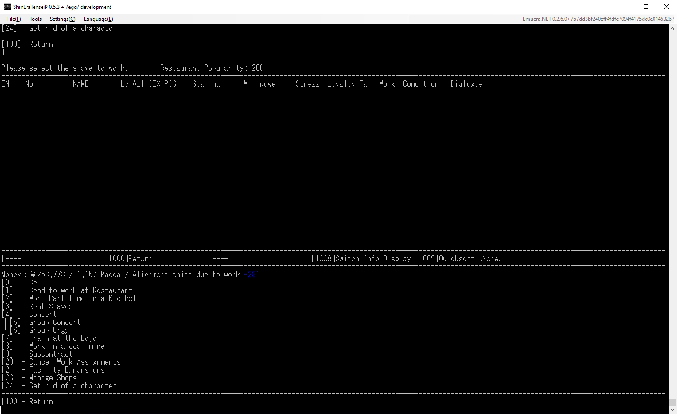The height and width of the screenshot is (414, 677).
Task: Minimize the ShinEraTenseiP window
Action: [x=626, y=7]
